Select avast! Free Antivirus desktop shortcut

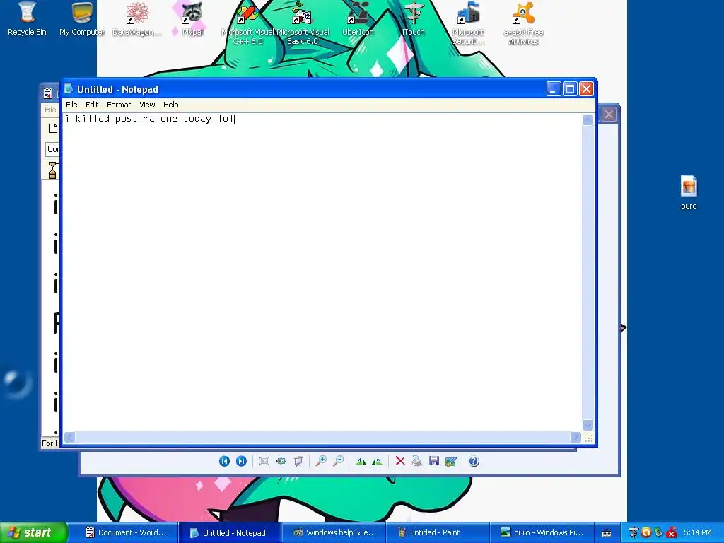click(x=524, y=23)
